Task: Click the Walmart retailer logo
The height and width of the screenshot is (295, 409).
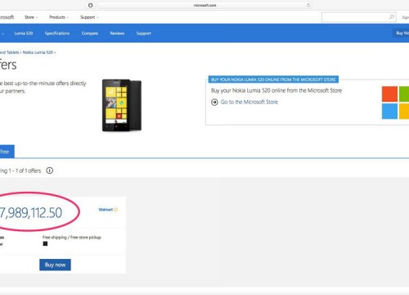Action: (x=108, y=210)
